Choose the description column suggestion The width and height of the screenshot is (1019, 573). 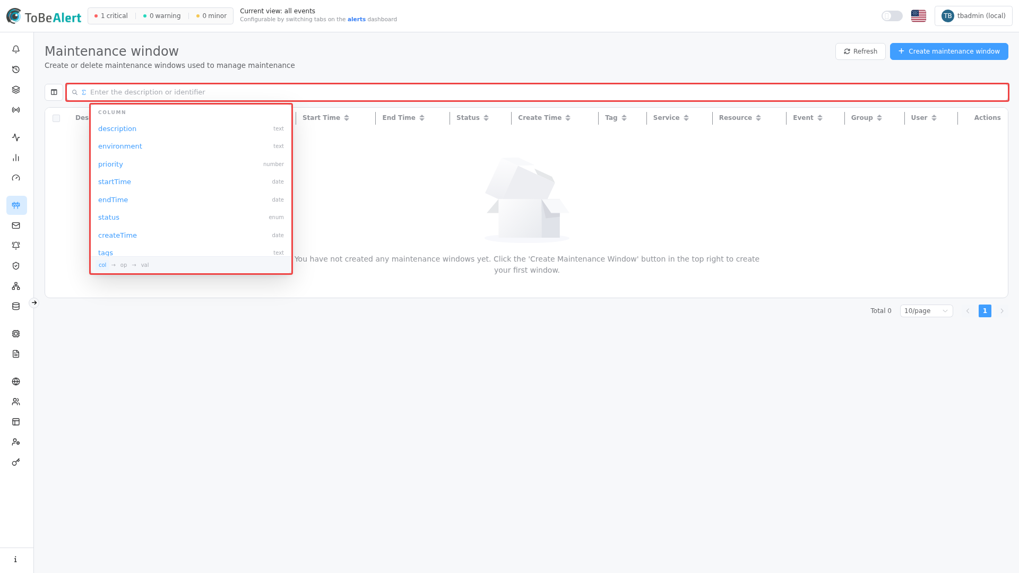click(191, 128)
